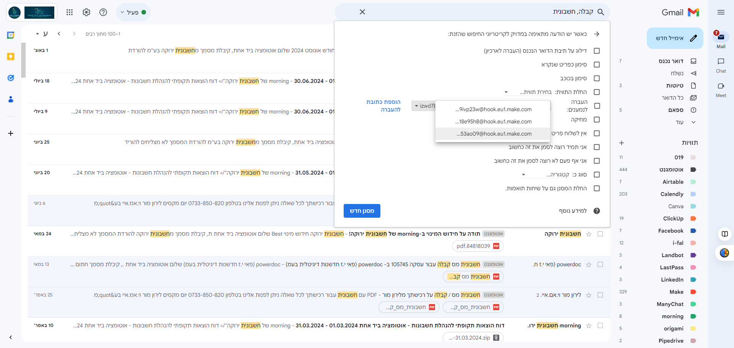This screenshot has height=348, width=734.
Task: Open the Google apps grid
Action: pyautogui.click(x=69, y=12)
